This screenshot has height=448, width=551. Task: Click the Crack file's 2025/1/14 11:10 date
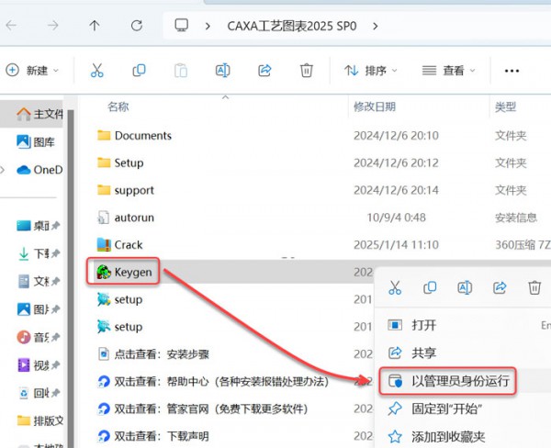click(x=396, y=245)
